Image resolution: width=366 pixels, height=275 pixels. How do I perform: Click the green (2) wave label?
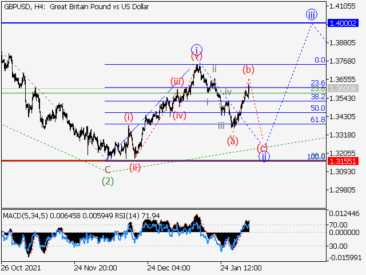[x=108, y=181]
